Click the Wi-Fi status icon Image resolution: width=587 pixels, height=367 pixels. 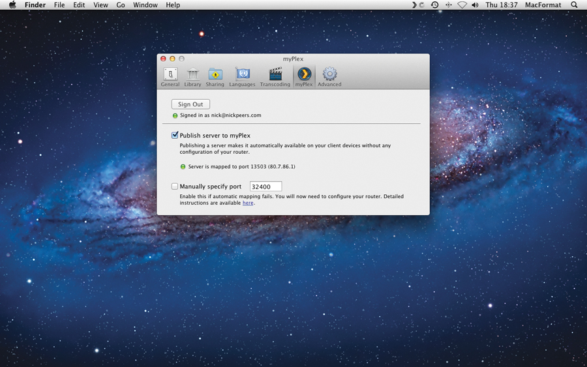(462, 5)
